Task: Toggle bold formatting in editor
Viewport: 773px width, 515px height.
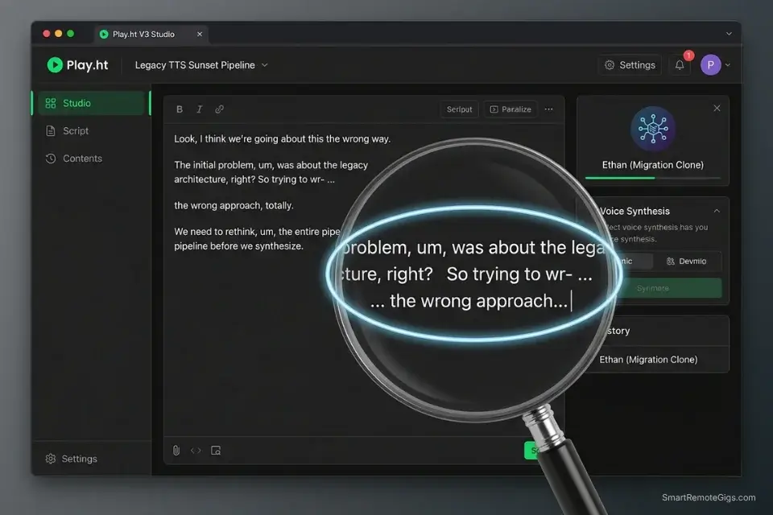Action: pyautogui.click(x=180, y=109)
